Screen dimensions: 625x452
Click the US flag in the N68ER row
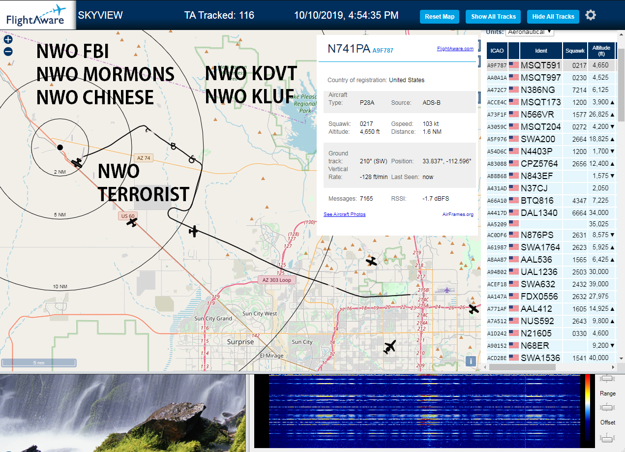pos(514,345)
